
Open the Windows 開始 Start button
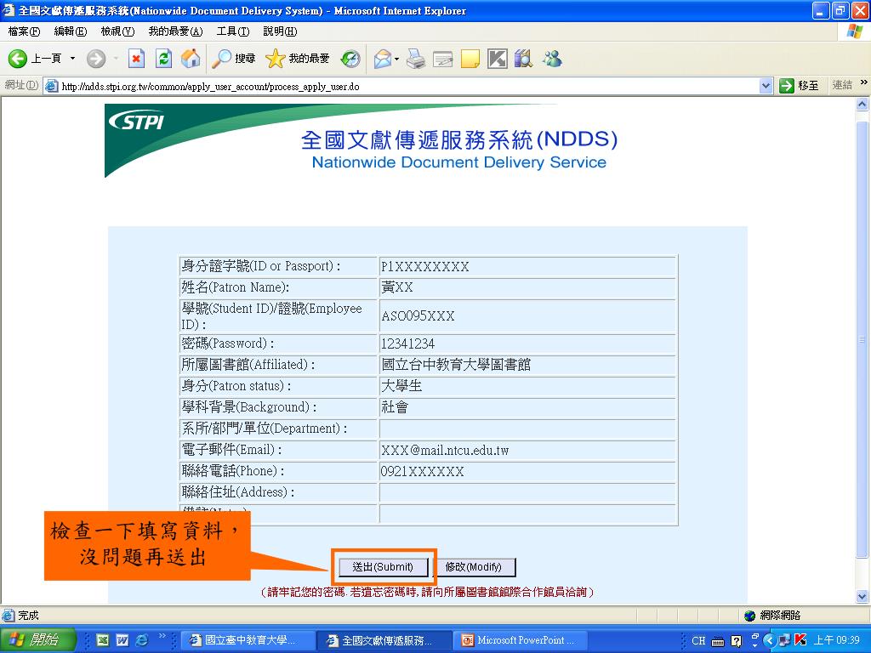click(x=37, y=640)
